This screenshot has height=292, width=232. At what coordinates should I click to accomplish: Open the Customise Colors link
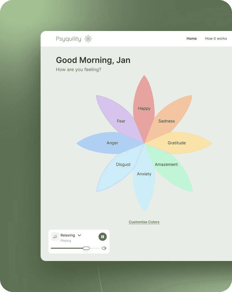pos(144,222)
